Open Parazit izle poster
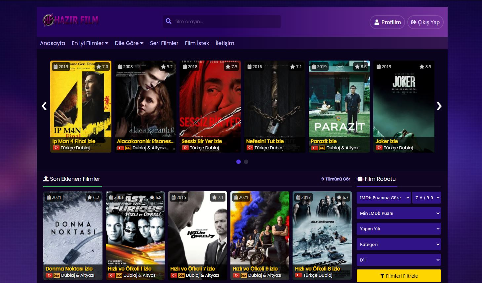This screenshot has height=283, width=482. [x=339, y=106]
